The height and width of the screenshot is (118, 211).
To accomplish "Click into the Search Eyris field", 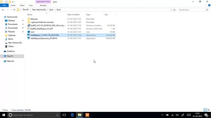I will [192, 10].
